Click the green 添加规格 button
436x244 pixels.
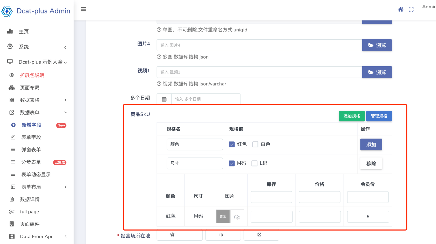(x=352, y=116)
